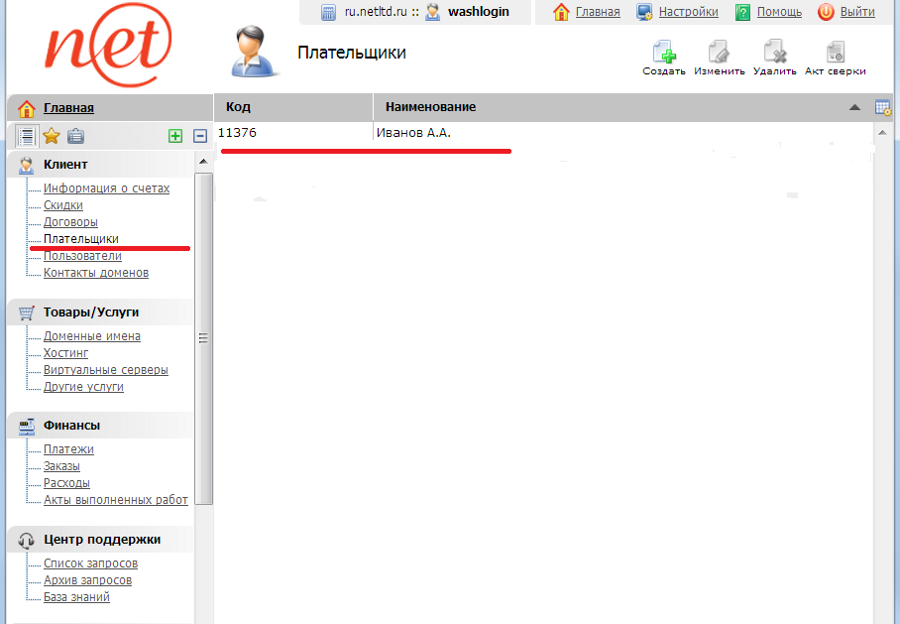Sort the table by Код column header
The image size is (900, 624).
238,107
